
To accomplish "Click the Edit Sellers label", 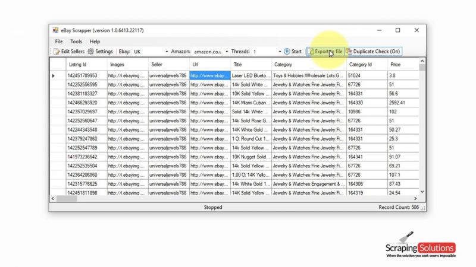I will click(x=73, y=52).
